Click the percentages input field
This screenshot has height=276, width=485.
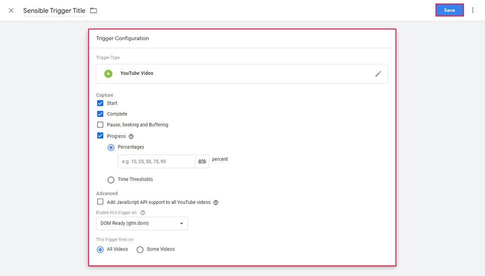point(157,161)
